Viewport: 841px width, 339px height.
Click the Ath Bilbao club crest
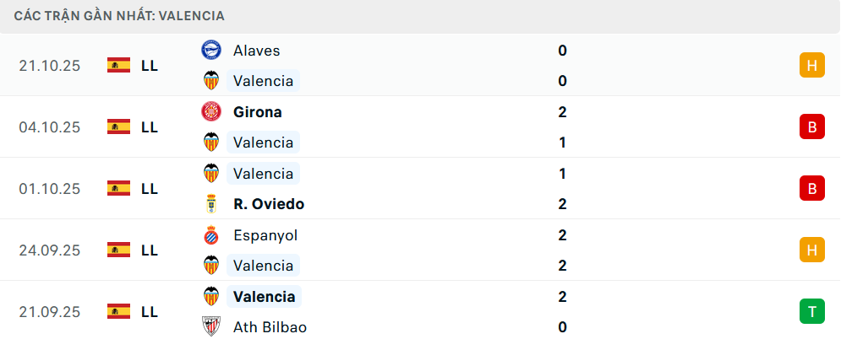[x=210, y=327]
